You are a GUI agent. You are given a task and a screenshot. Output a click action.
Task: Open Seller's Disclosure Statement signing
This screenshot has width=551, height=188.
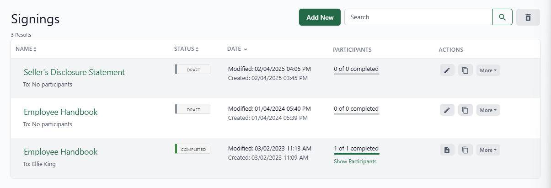click(74, 72)
